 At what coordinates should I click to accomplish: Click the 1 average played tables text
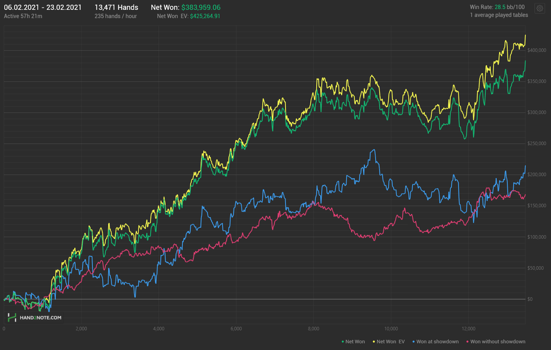(499, 15)
